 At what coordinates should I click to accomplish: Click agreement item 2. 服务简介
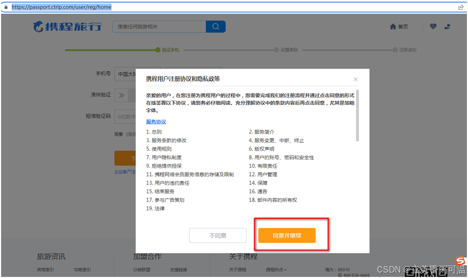coord(261,131)
